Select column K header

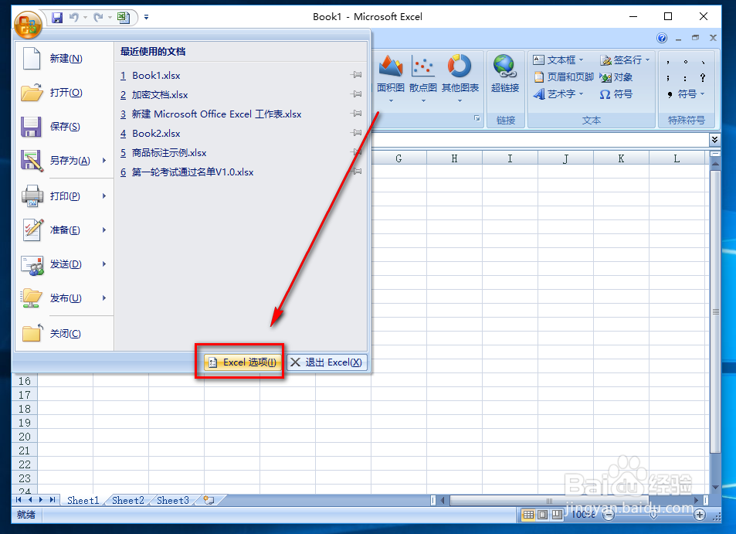coord(621,158)
